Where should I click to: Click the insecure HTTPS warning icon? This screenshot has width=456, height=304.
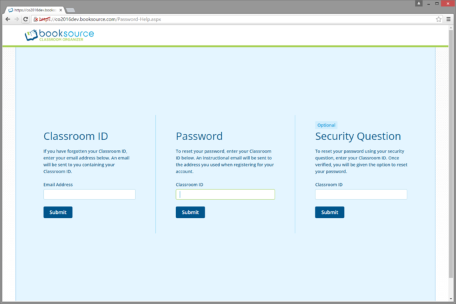click(x=36, y=19)
